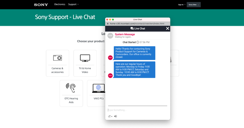Click the ear hearing aid icon
244x128 pixels.
(x=71, y=88)
